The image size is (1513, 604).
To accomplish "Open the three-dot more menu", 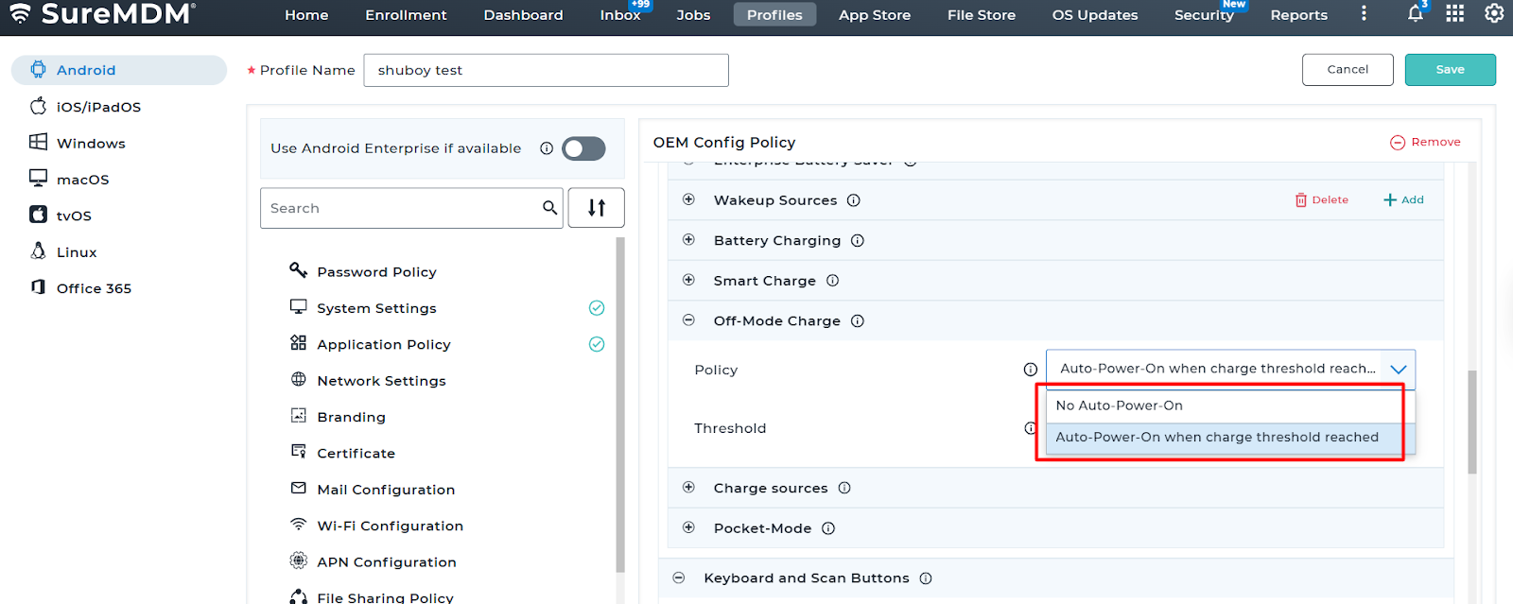I will click(x=1363, y=14).
